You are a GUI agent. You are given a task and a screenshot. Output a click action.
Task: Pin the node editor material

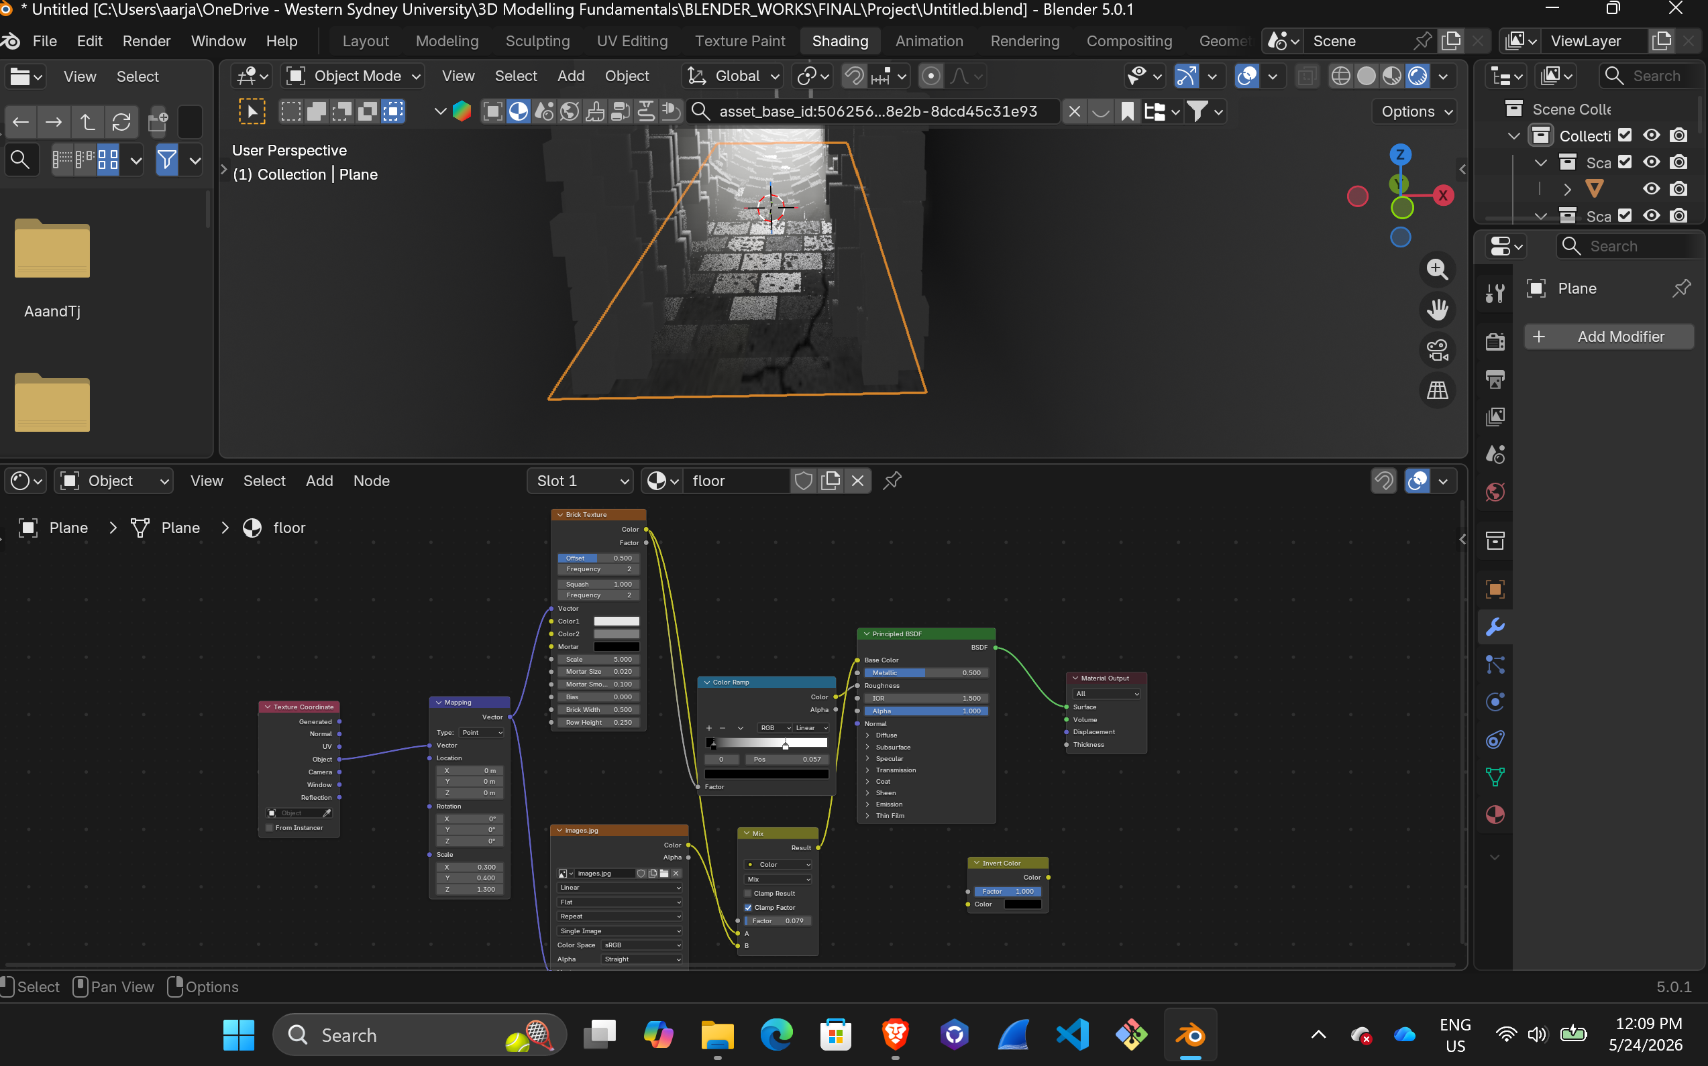point(892,481)
